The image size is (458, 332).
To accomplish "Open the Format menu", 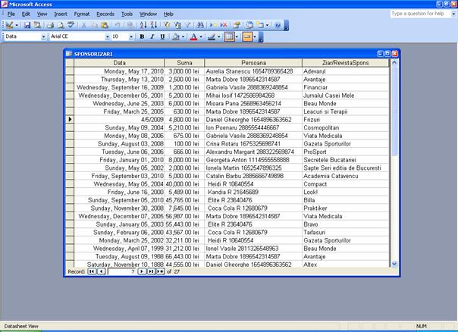I will click(x=82, y=14).
